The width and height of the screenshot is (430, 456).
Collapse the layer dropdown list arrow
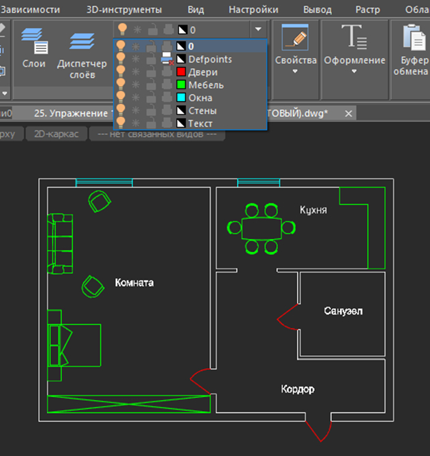click(x=258, y=30)
